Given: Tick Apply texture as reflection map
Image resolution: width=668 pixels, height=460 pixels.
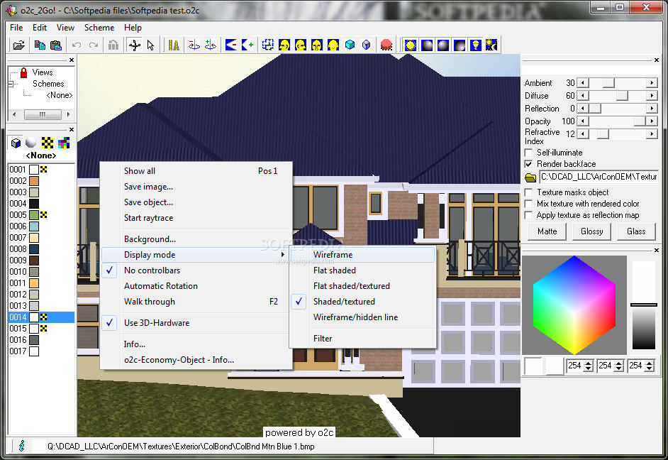Looking at the screenshot, I should [x=529, y=215].
